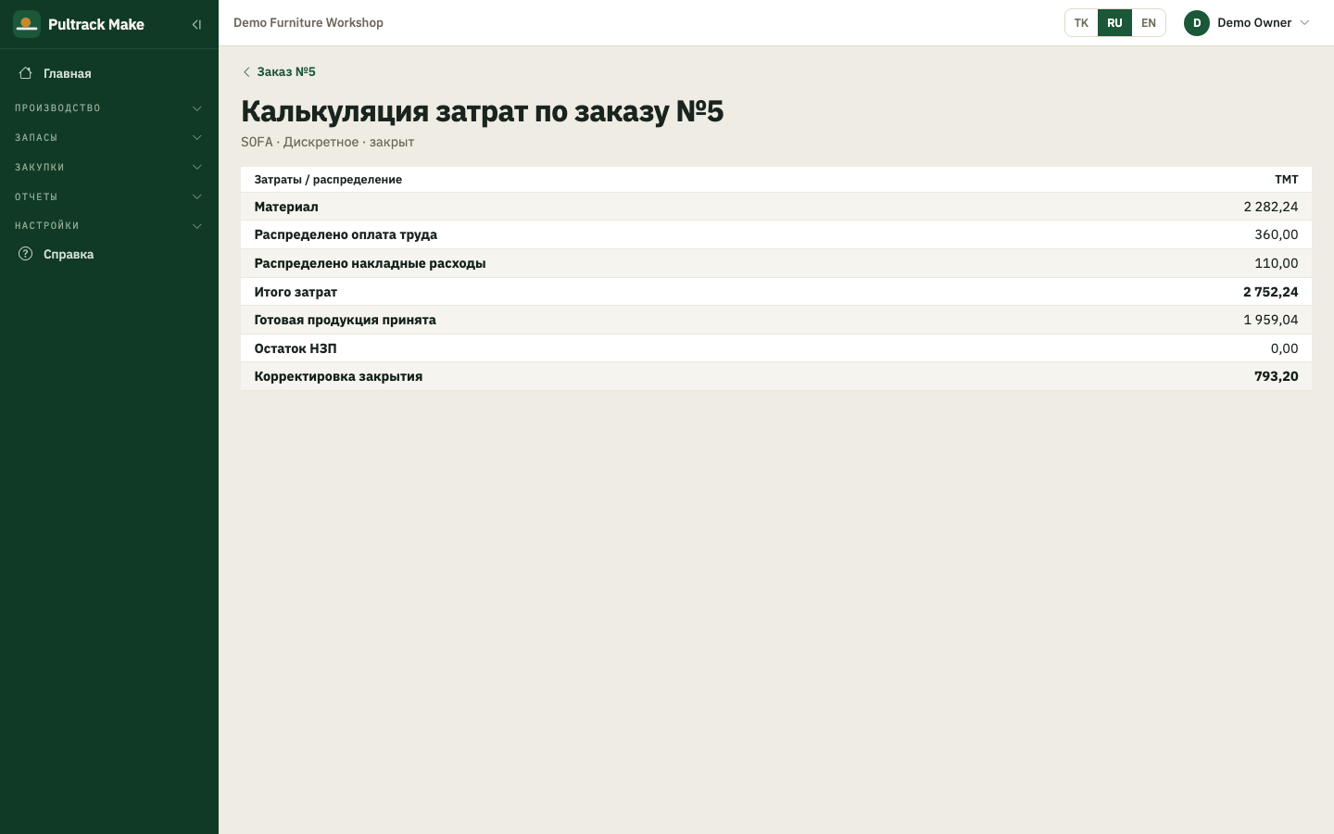Click the value 360,00
This screenshot has width=1334, height=834.
(1277, 234)
